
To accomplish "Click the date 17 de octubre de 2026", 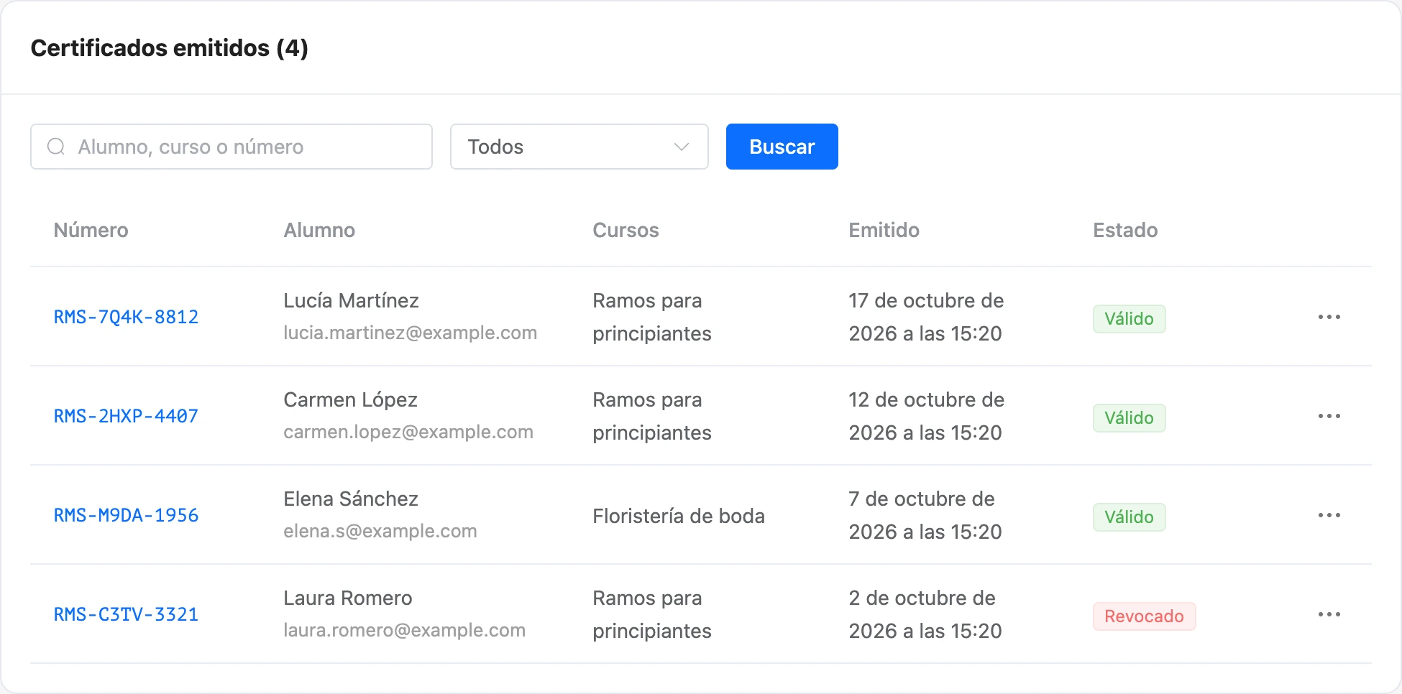I will coord(926,317).
